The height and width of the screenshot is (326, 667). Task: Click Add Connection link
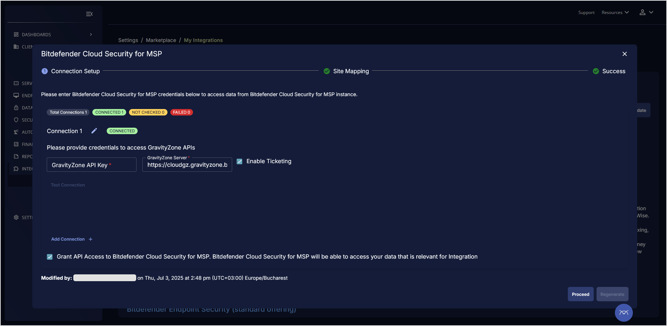pyautogui.click(x=68, y=239)
